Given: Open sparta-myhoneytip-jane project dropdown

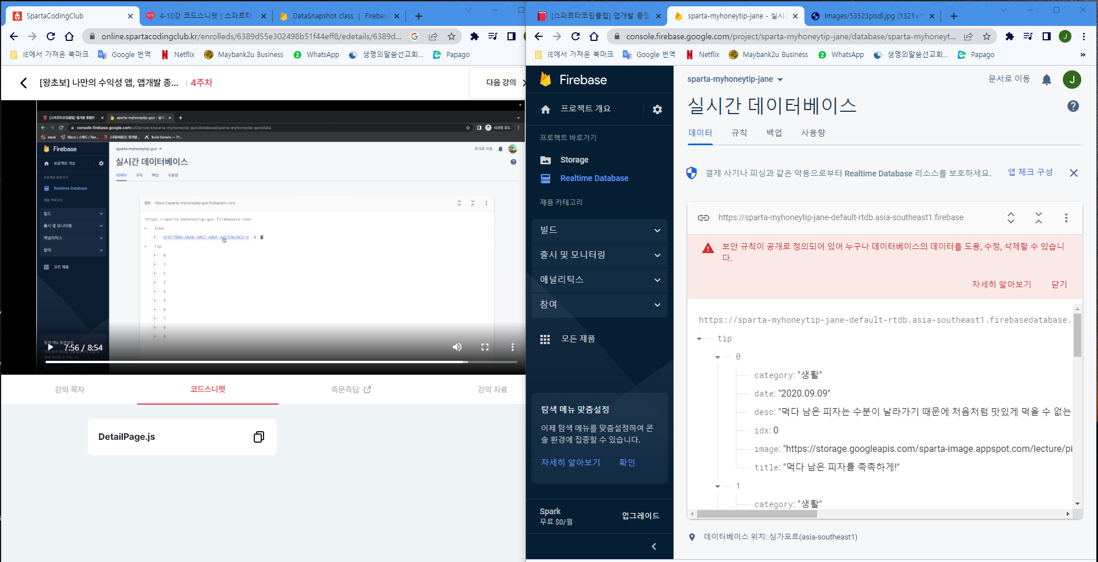Looking at the screenshot, I should pyautogui.click(x=735, y=80).
